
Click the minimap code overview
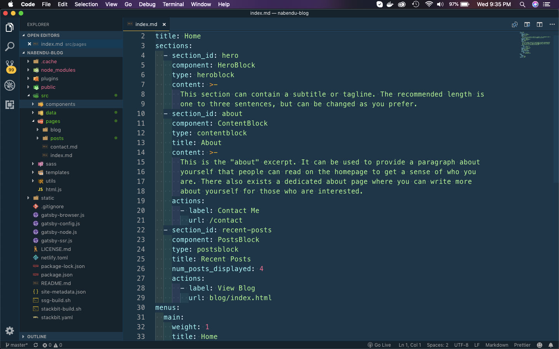(535, 45)
